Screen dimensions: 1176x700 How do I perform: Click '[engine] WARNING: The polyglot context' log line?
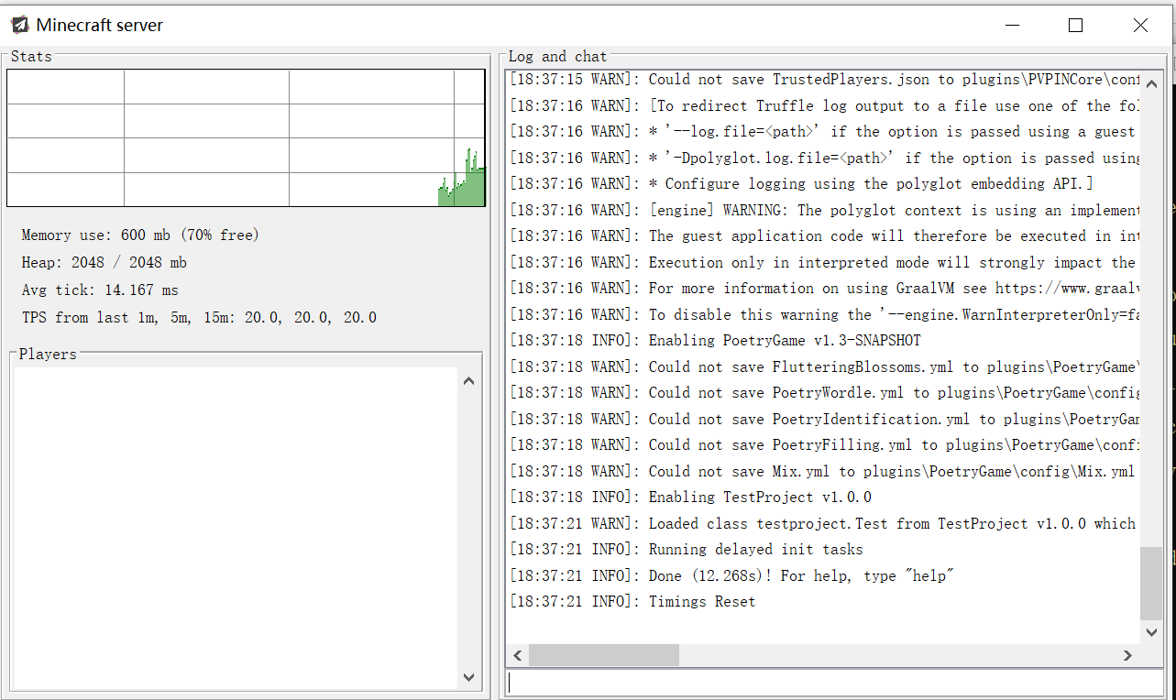point(825,210)
